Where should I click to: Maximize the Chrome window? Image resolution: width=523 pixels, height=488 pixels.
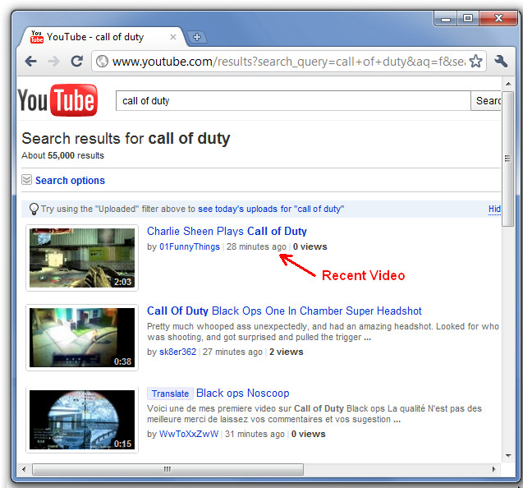pyautogui.click(x=468, y=18)
